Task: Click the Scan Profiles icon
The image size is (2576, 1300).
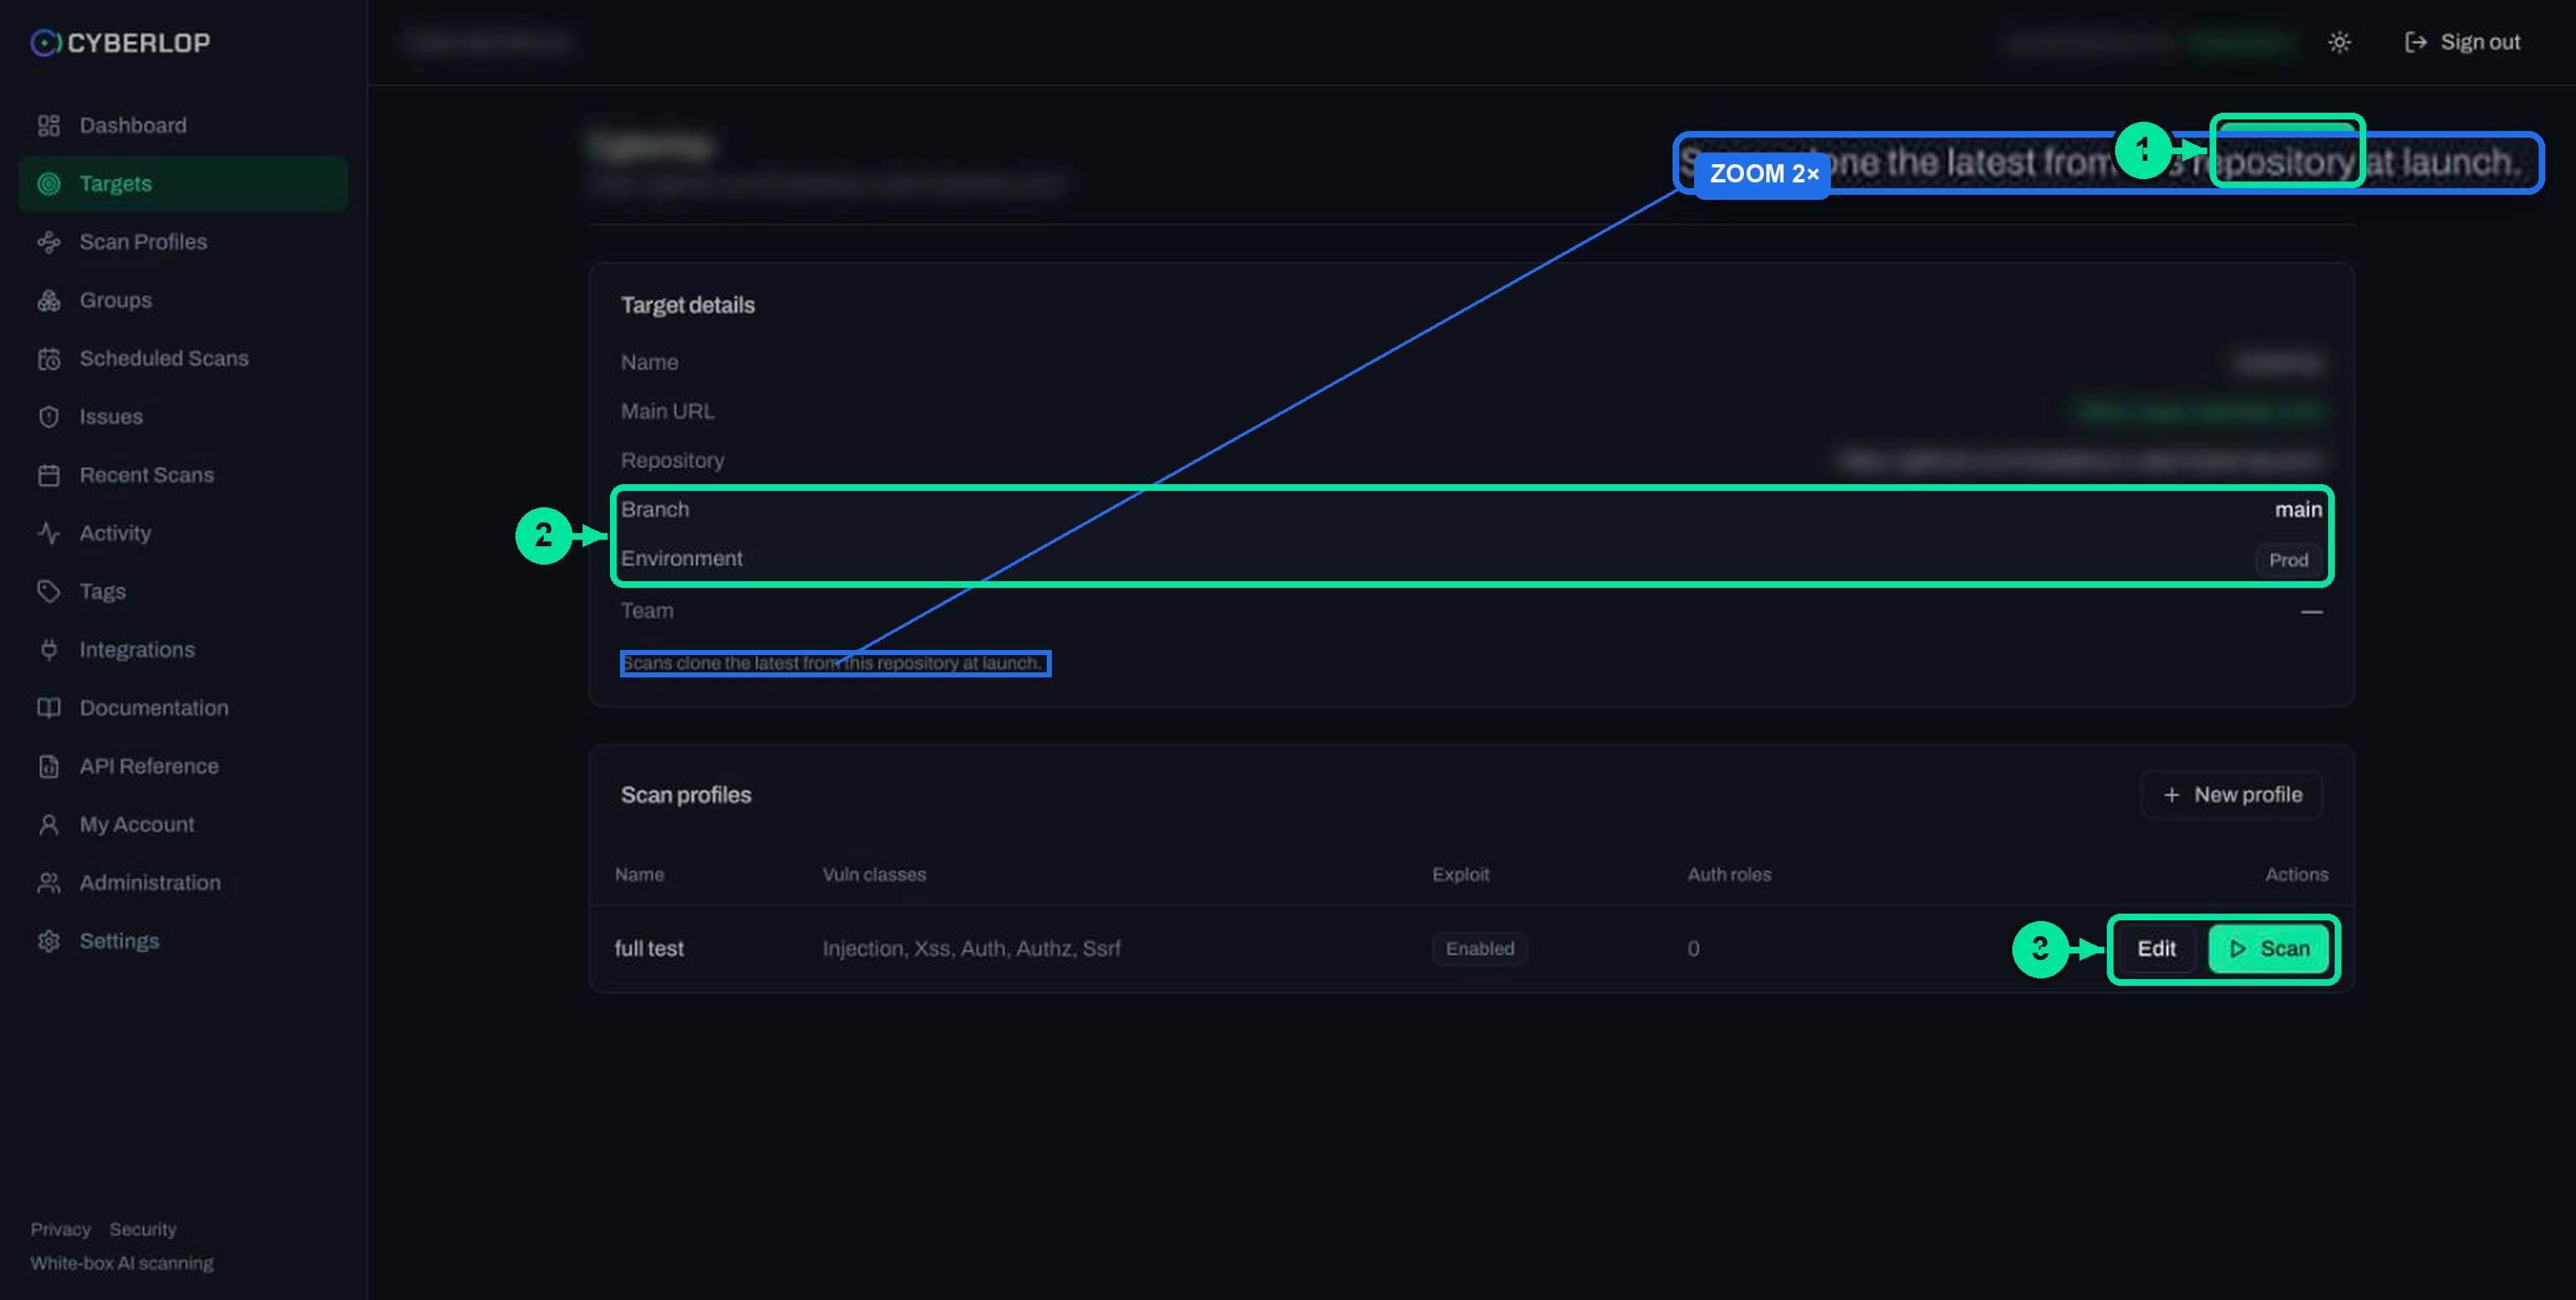Action: (48, 242)
